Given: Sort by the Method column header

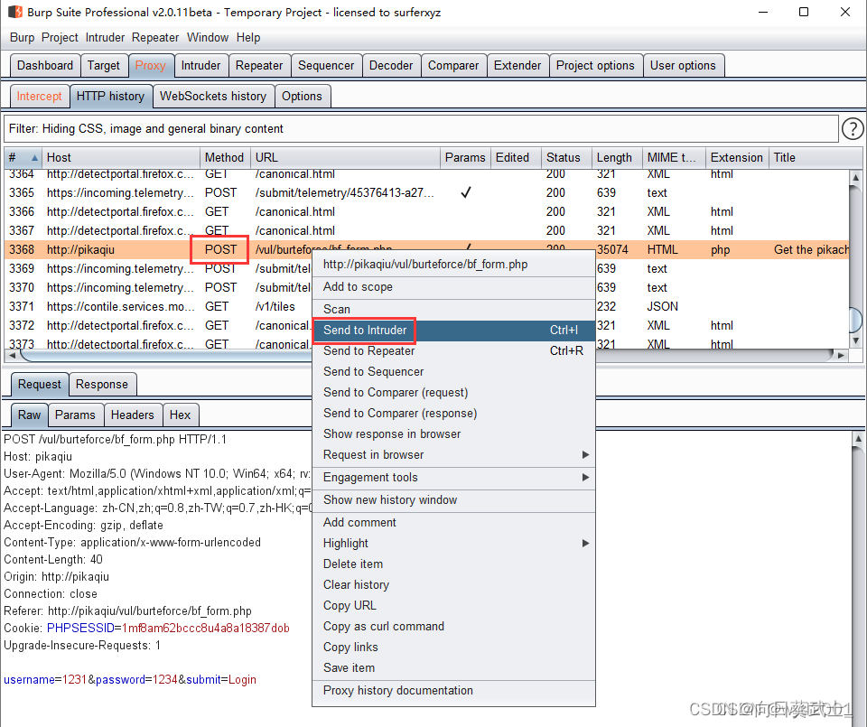Looking at the screenshot, I should point(225,157).
